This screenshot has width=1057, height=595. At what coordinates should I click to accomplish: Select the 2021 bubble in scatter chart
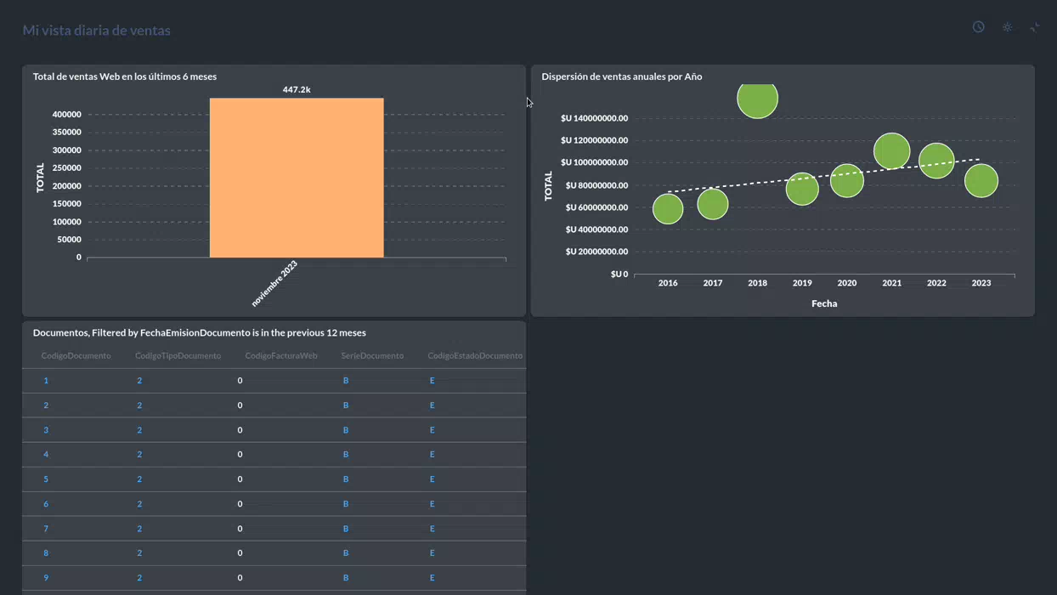coord(891,151)
